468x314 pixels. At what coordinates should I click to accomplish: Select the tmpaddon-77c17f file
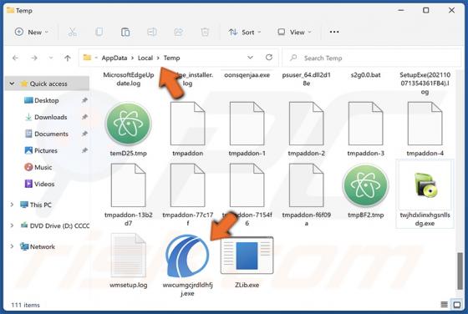click(x=188, y=195)
